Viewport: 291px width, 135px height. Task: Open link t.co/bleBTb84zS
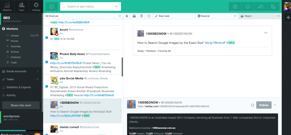point(99,95)
